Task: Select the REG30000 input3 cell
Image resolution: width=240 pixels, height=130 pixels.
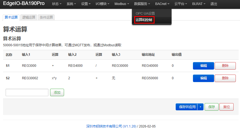Action: tap(120, 66)
